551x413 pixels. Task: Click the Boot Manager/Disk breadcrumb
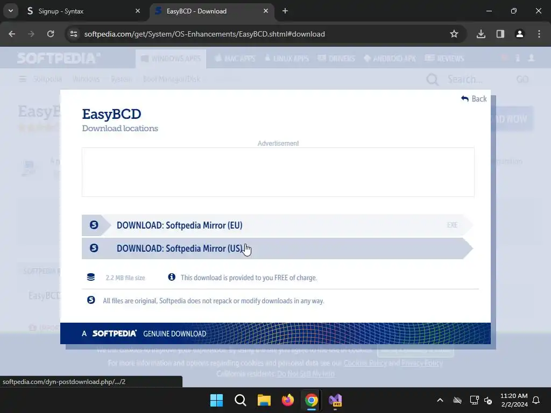coord(172,79)
